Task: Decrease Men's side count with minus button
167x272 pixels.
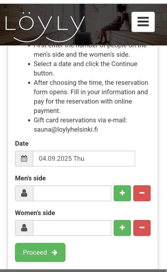Action: (x=142, y=193)
